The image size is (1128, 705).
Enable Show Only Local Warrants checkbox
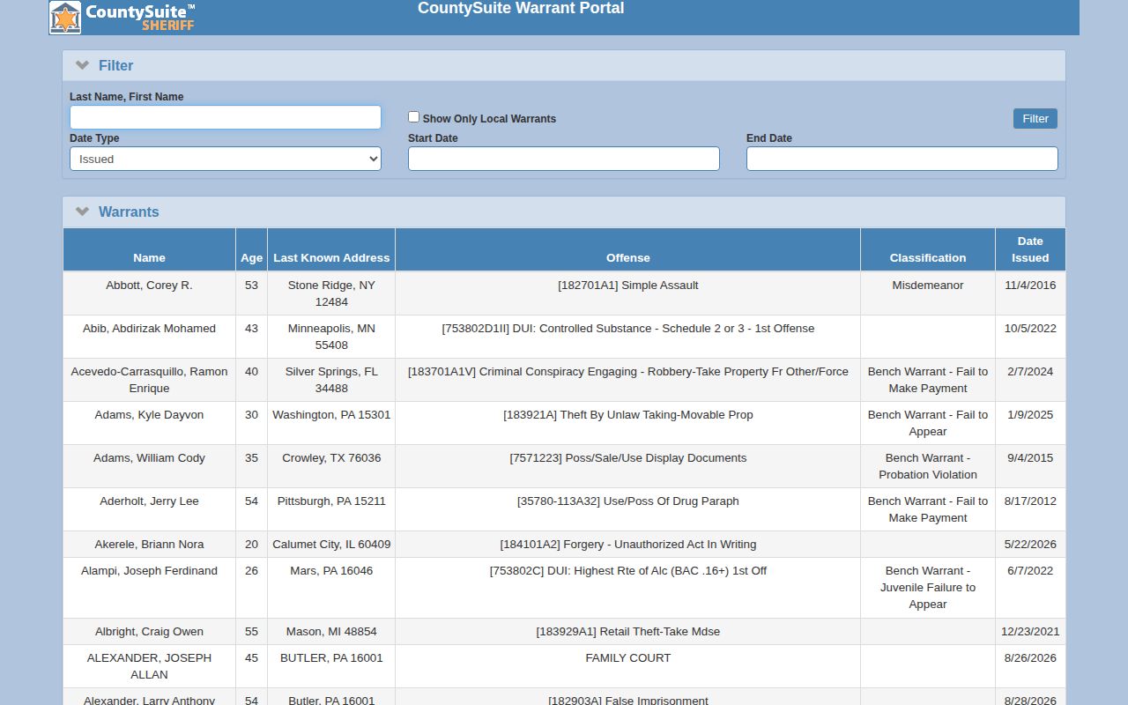click(x=413, y=116)
